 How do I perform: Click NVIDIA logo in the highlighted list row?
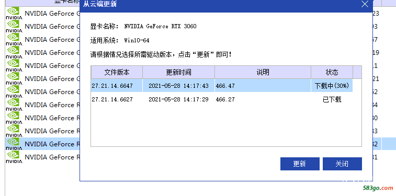pyautogui.click(x=15, y=144)
